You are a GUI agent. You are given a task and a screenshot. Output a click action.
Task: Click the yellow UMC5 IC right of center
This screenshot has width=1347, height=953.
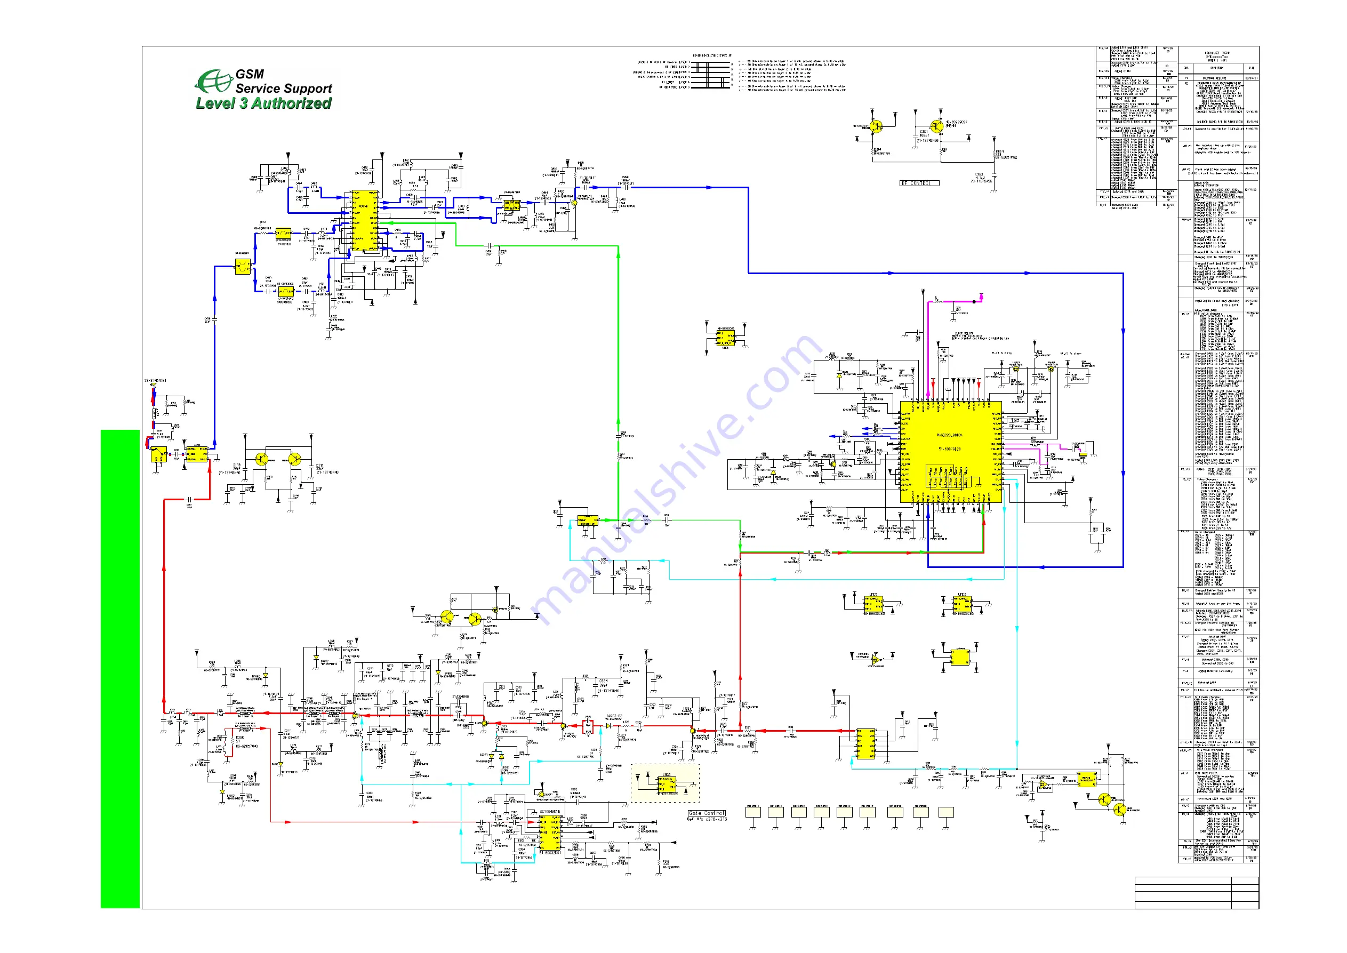click(962, 604)
